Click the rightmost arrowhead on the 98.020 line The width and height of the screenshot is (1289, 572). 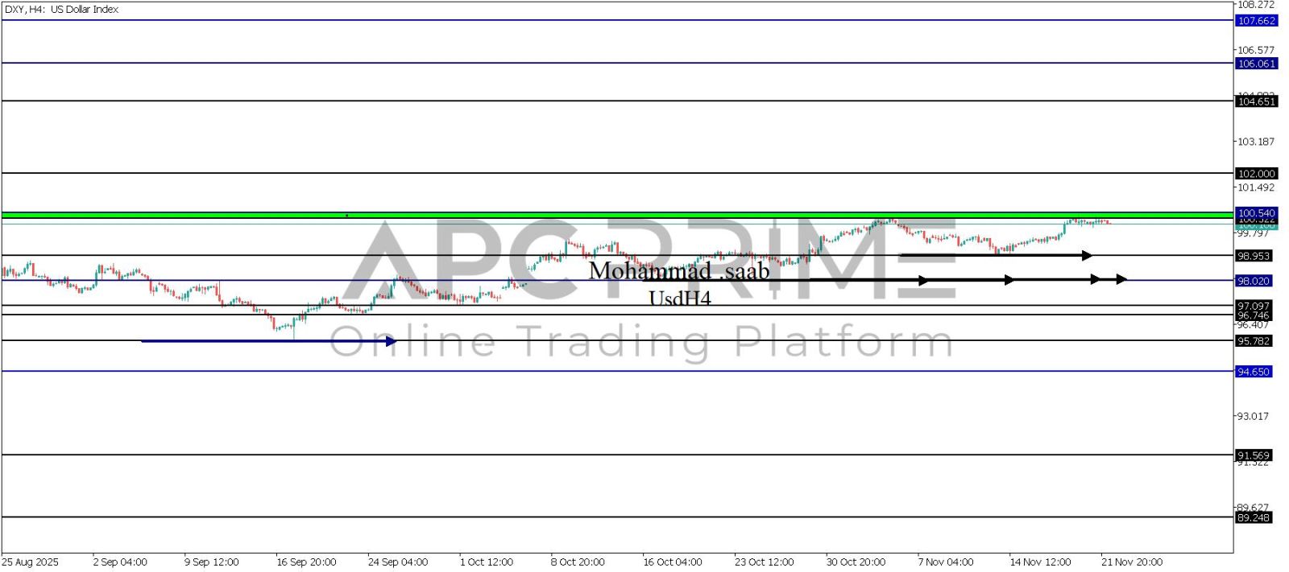click(1121, 280)
